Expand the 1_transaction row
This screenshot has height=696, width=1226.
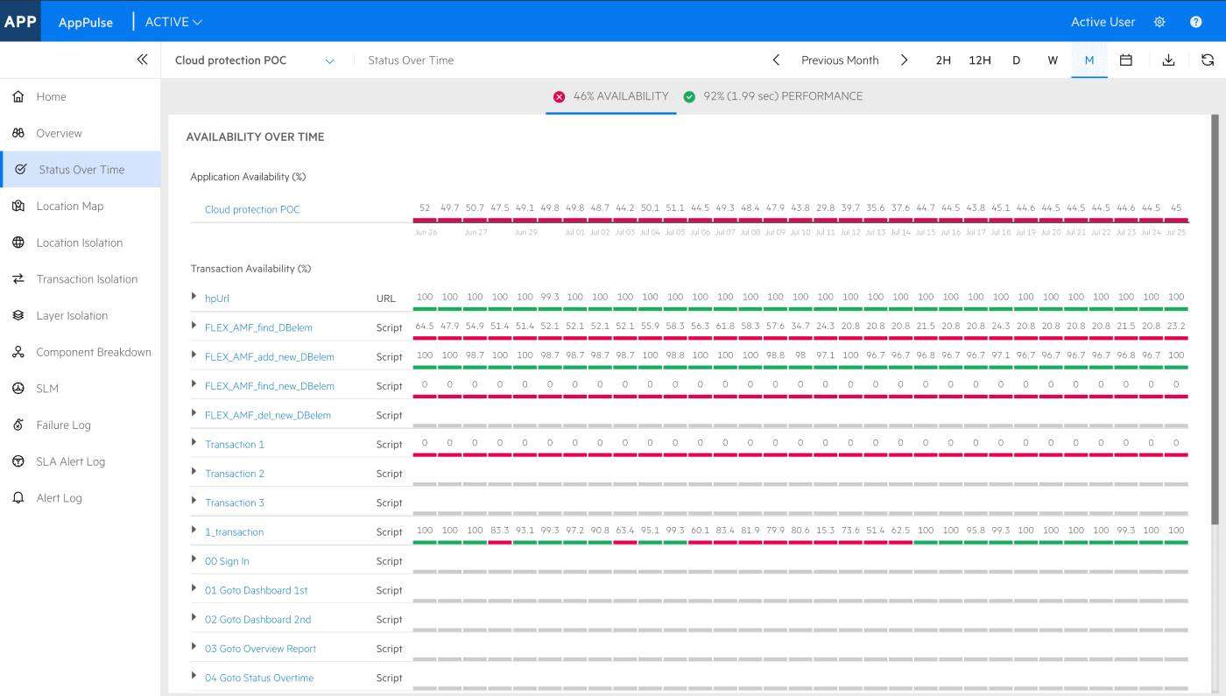(194, 531)
